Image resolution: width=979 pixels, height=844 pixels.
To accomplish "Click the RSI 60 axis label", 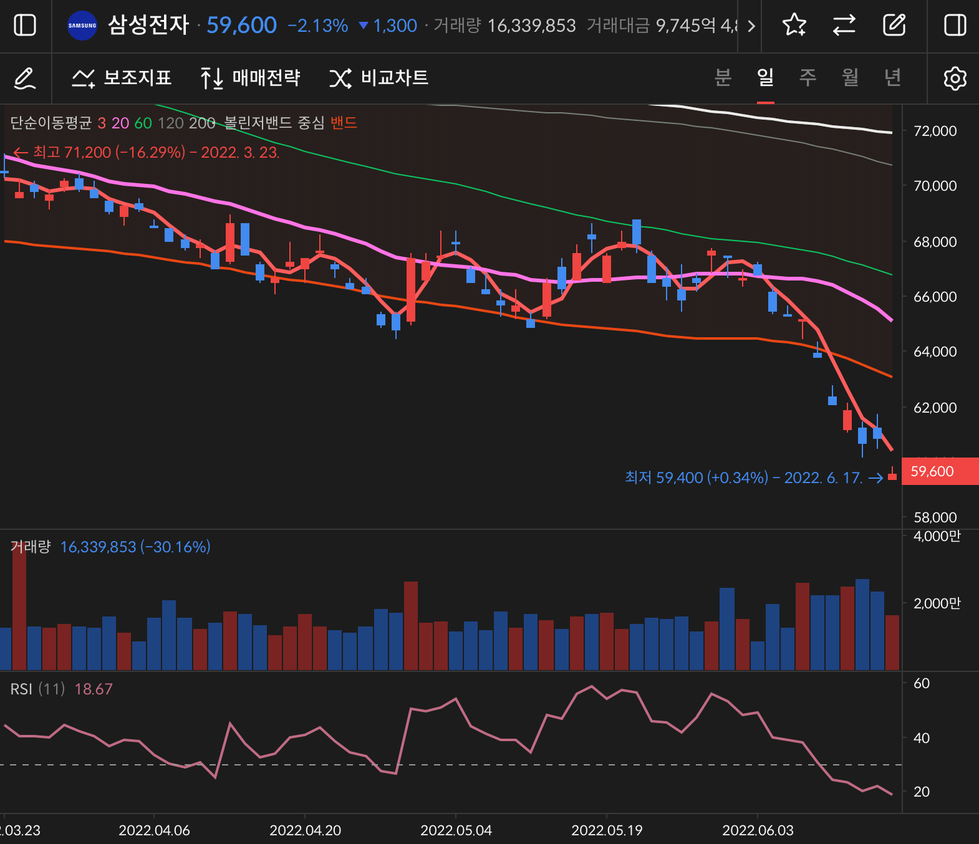I will click(x=922, y=683).
